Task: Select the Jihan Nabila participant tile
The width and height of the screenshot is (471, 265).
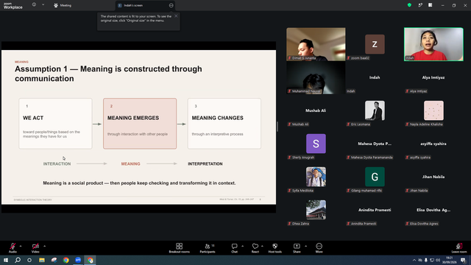Action: tap(433, 177)
